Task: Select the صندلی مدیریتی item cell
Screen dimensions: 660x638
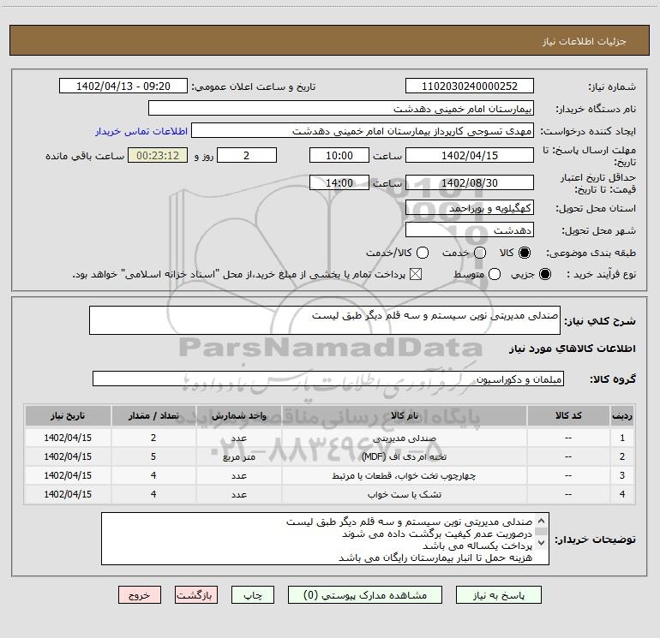Action: [x=404, y=438]
